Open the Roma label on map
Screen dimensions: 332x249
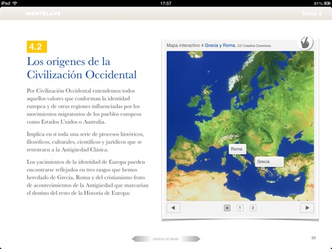(237, 149)
